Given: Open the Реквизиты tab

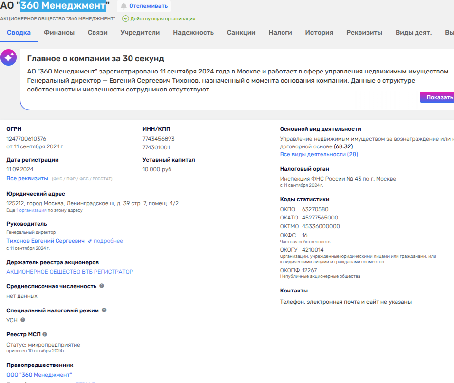Looking at the screenshot, I should pos(364,33).
